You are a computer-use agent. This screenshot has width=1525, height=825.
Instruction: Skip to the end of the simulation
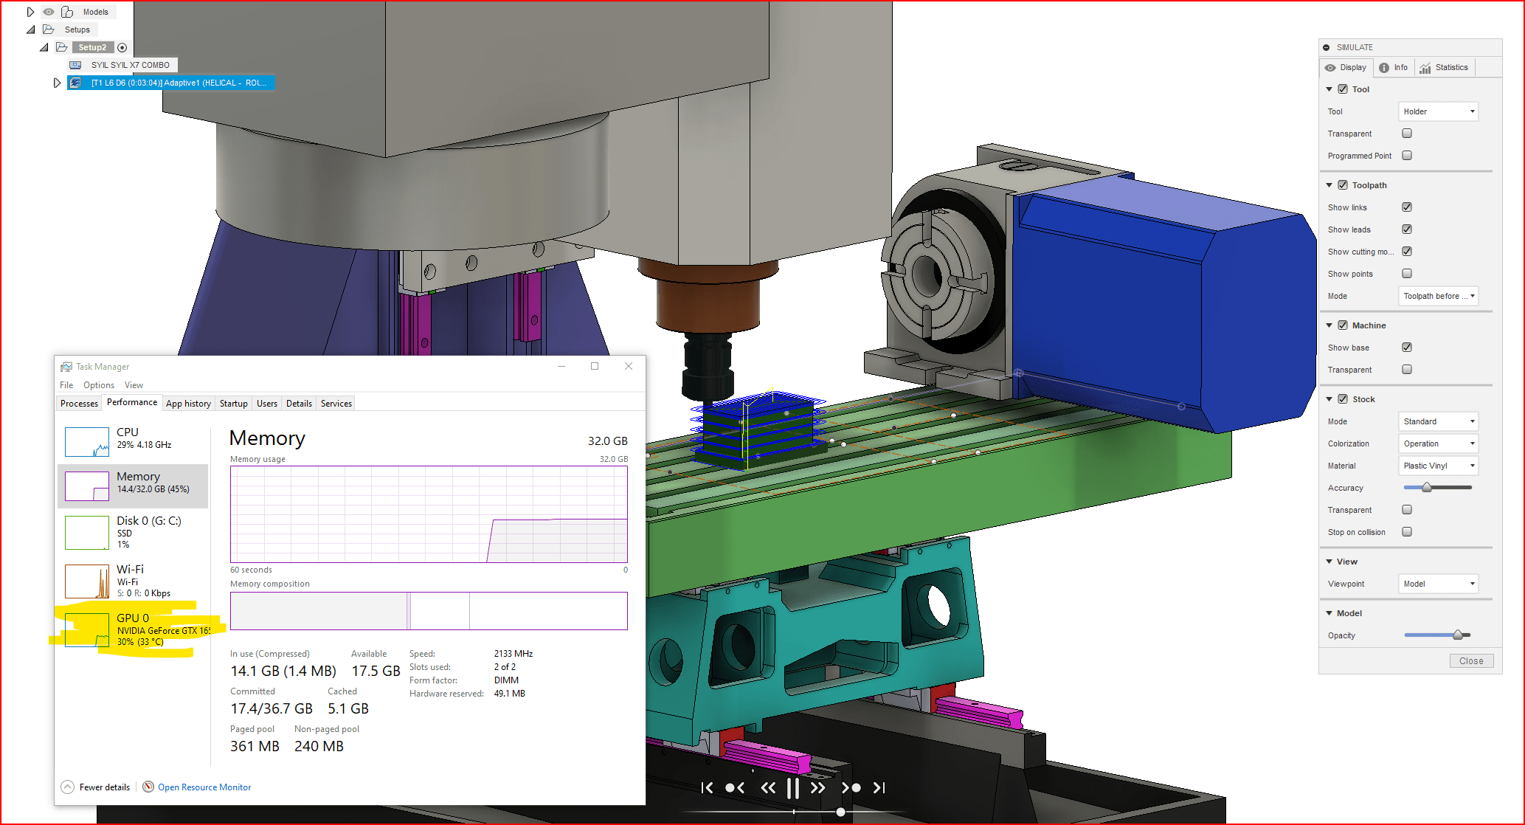pyautogui.click(x=879, y=787)
